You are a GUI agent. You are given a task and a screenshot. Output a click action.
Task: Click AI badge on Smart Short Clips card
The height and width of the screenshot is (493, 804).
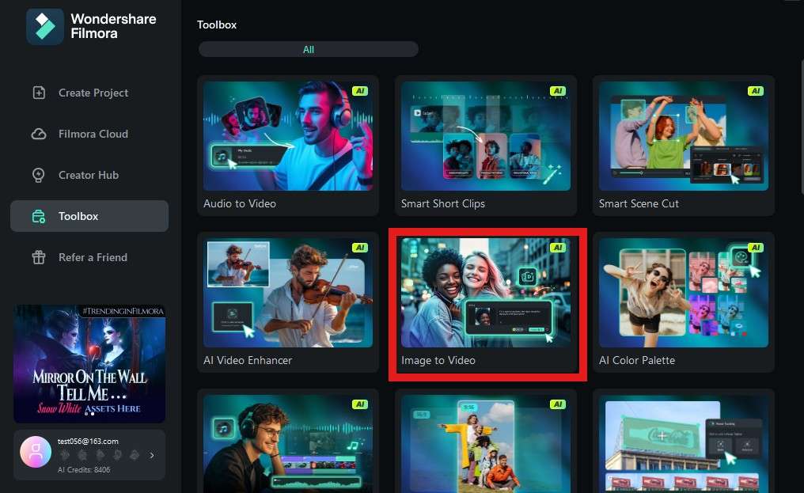point(557,91)
